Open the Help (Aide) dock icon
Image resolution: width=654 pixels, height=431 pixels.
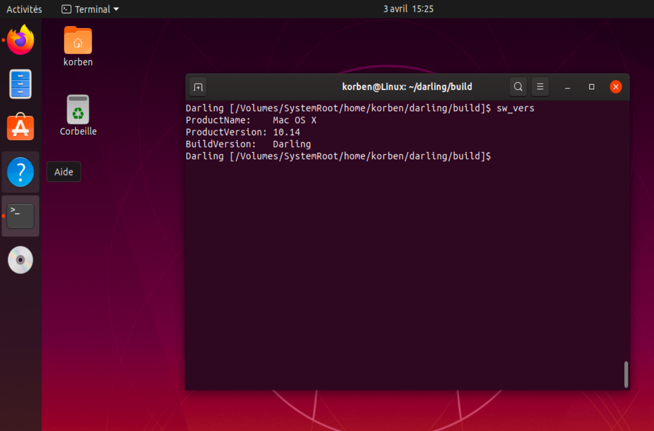(20, 172)
